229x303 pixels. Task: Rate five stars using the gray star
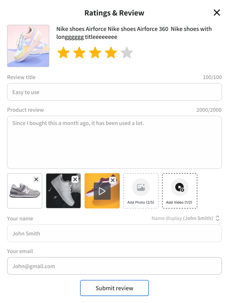pyautogui.click(x=127, y=53)
